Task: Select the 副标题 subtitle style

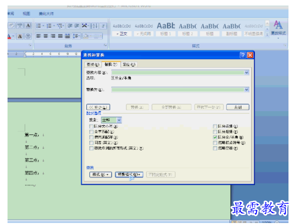Action: pyautogui.click(x=232, y=30)
